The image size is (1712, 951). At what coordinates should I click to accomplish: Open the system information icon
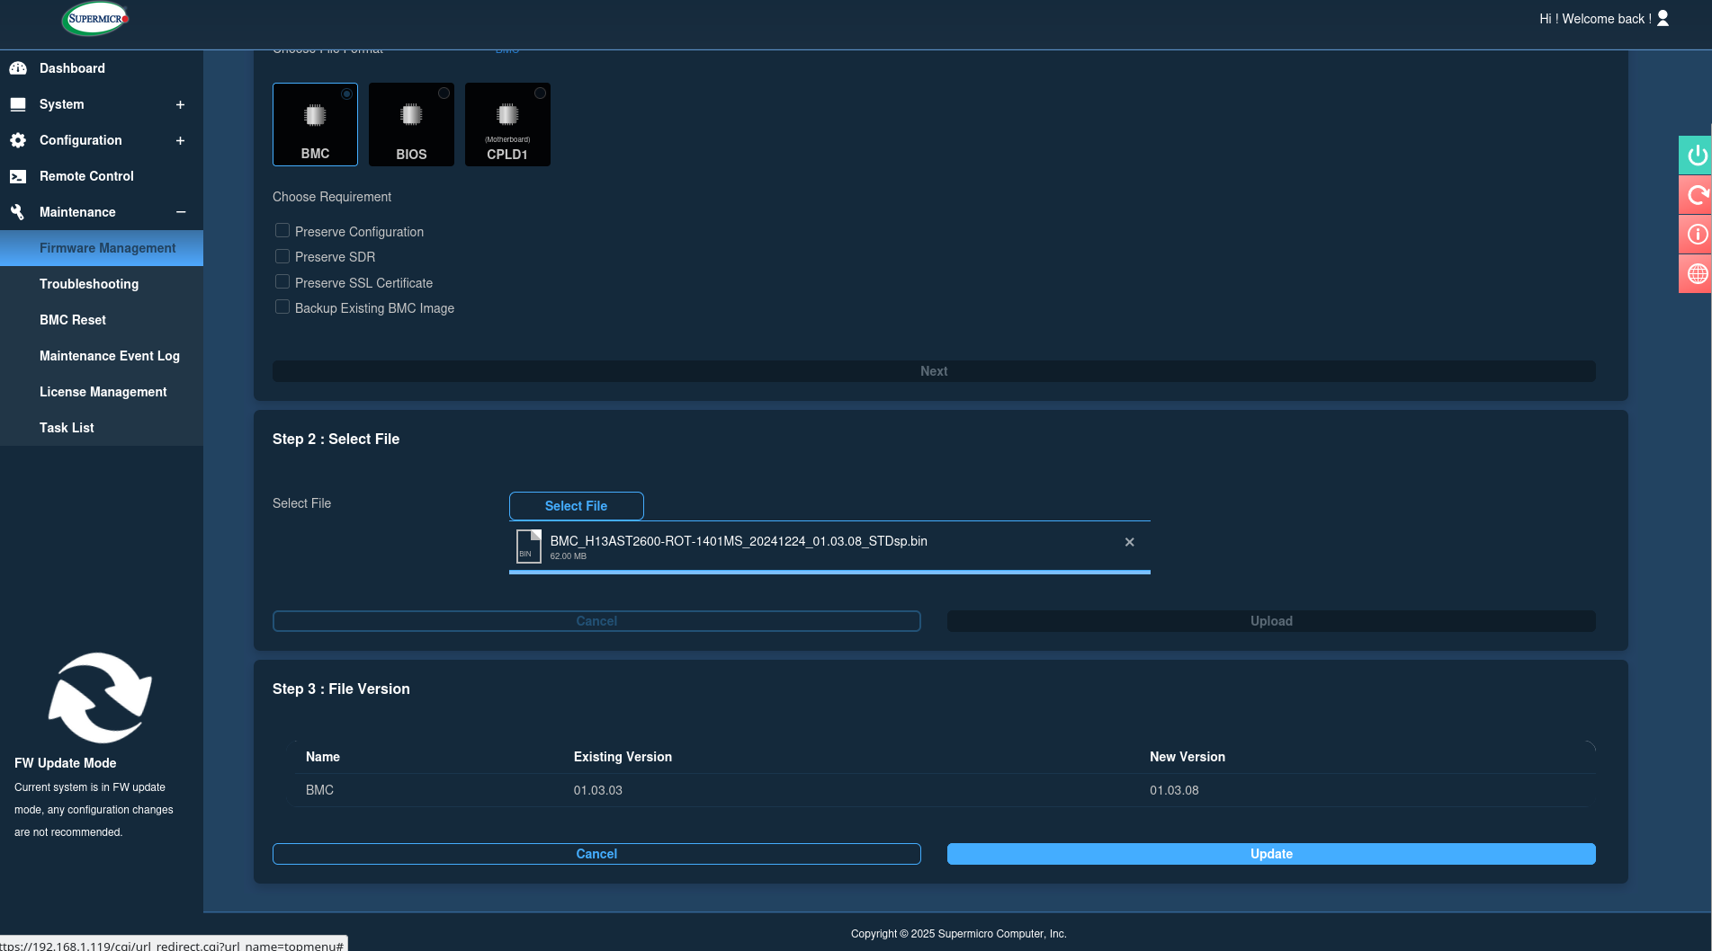1696,235
